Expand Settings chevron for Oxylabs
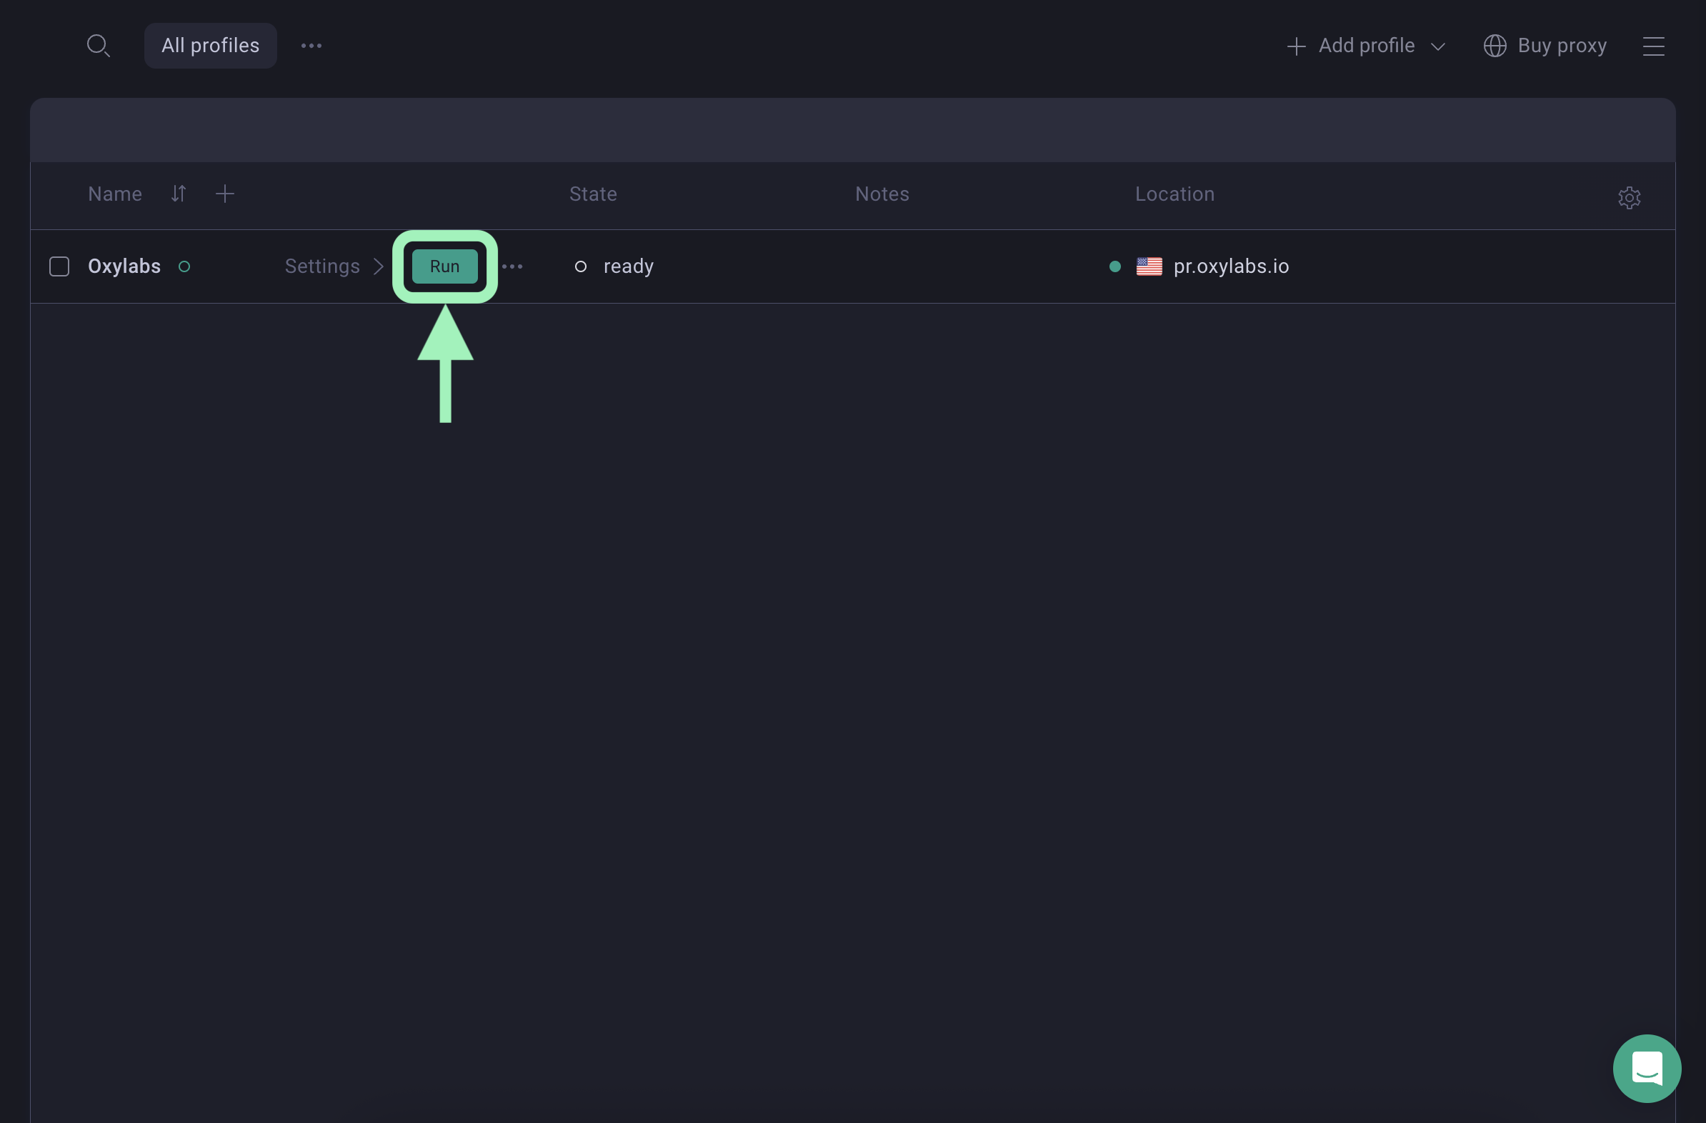1706x1123 pixels. 379,266
